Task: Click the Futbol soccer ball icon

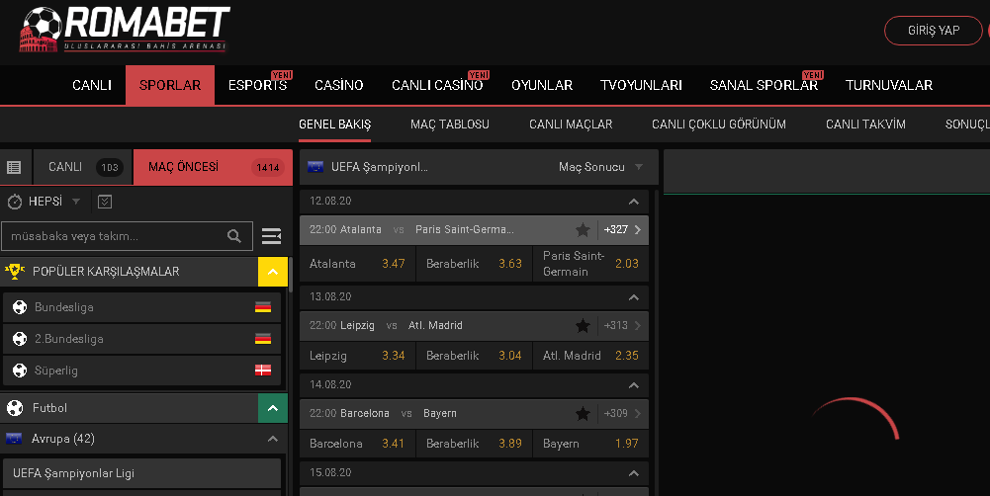Action: [15, 408]
